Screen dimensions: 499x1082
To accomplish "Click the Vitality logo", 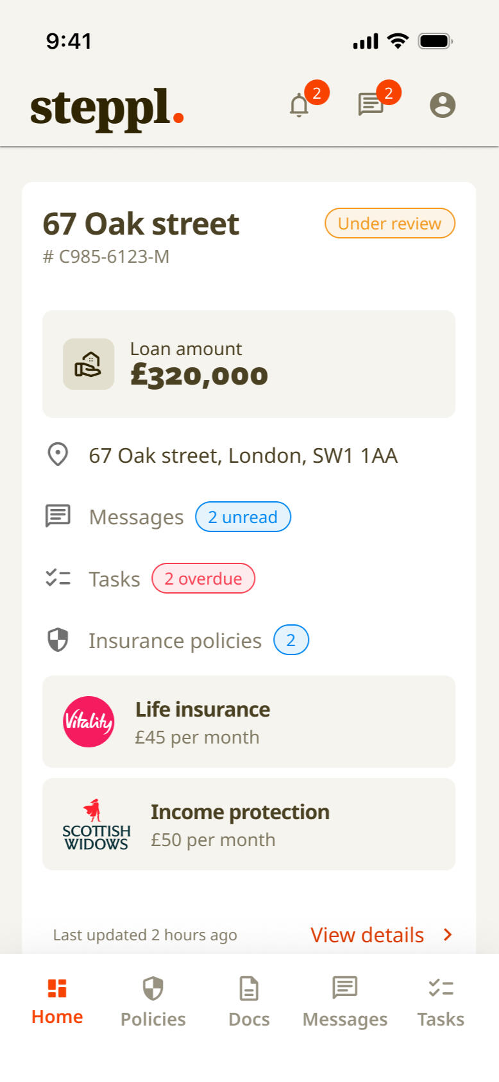I will coord(89,722).
